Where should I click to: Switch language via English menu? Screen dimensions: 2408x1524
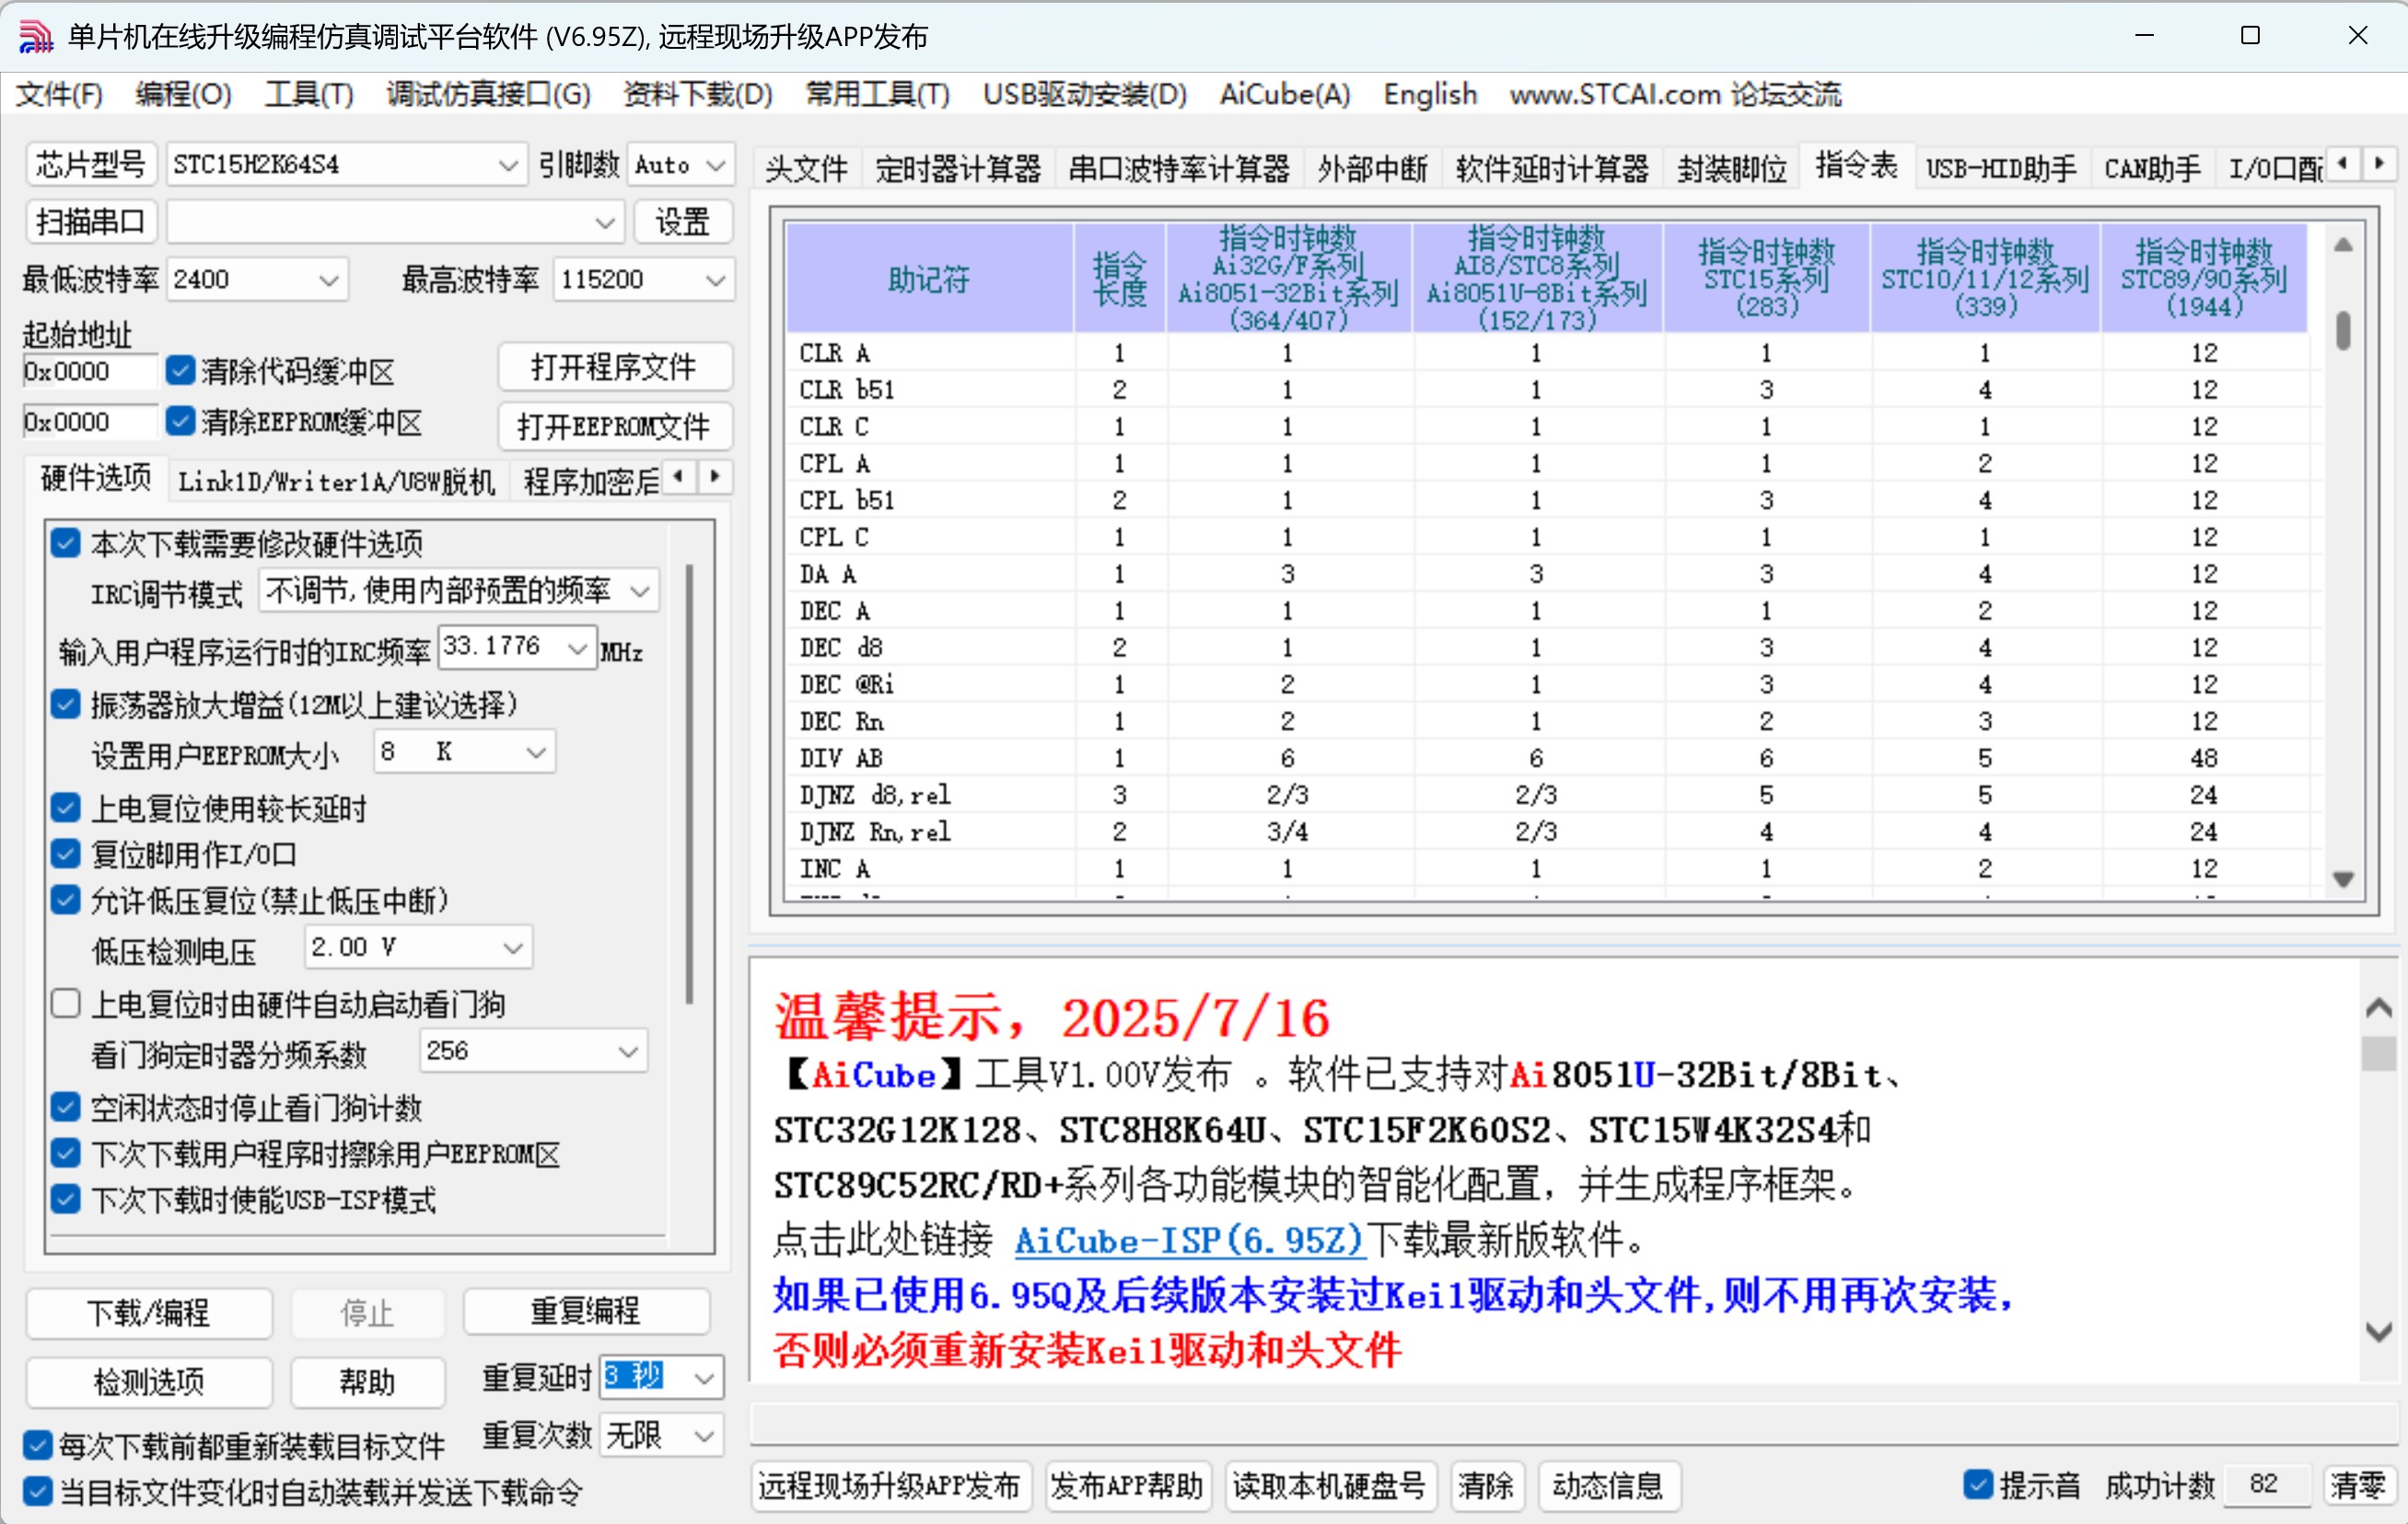coord(1430,95)
